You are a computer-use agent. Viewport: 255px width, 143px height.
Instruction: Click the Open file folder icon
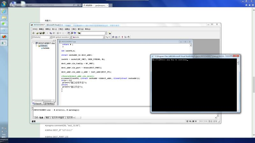click(x=37, y=33)
